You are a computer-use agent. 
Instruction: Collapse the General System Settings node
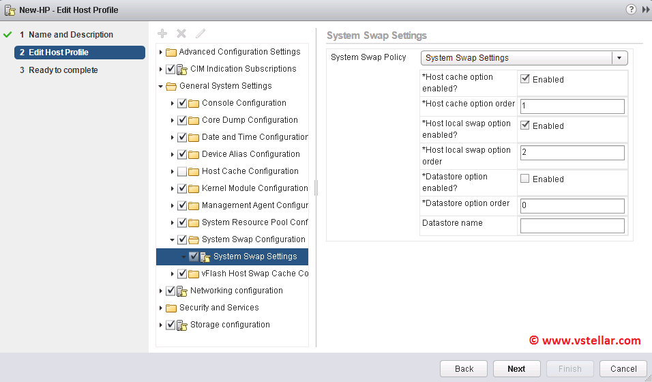(x=160, y=87)
